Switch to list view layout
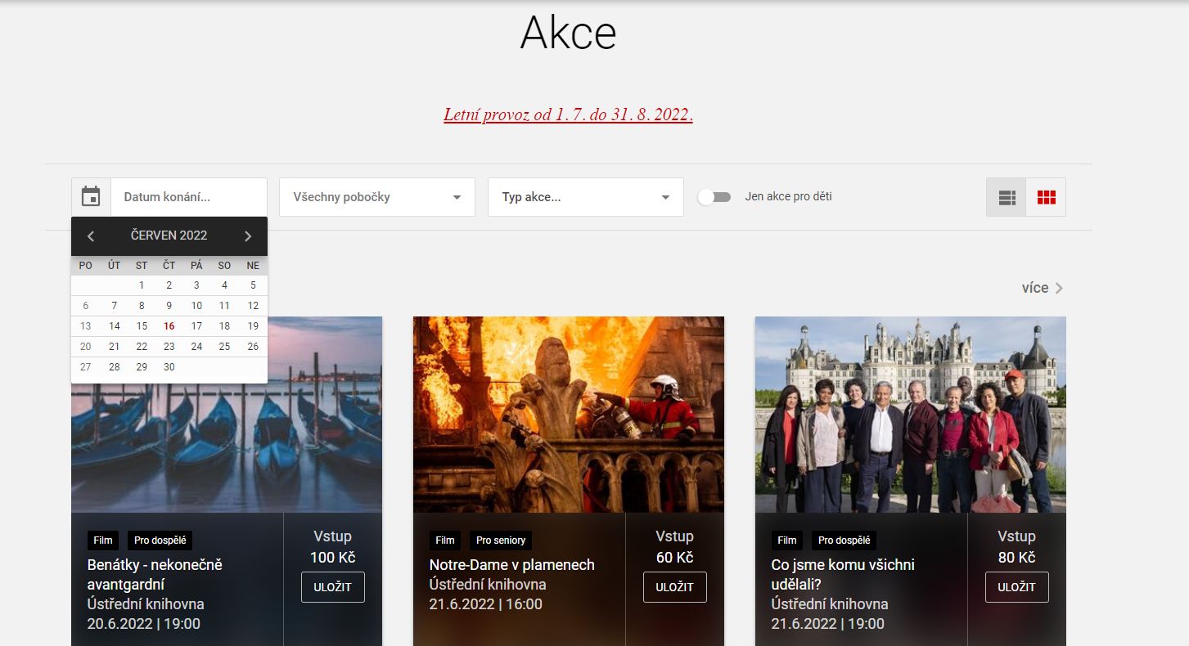Viewport: 1189px width, 646px height. tap(1007, 197)
